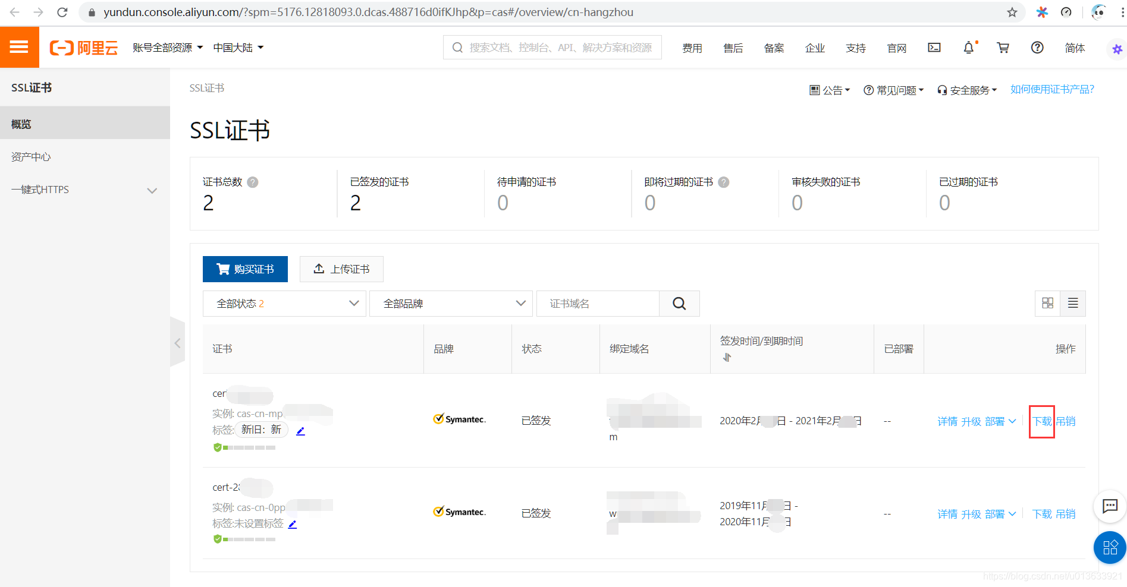Open 公告 dropdown

(830, 90)
